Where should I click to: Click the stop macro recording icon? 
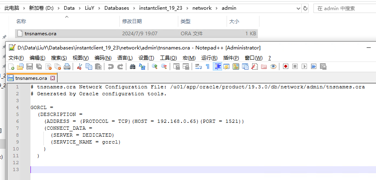295,66
